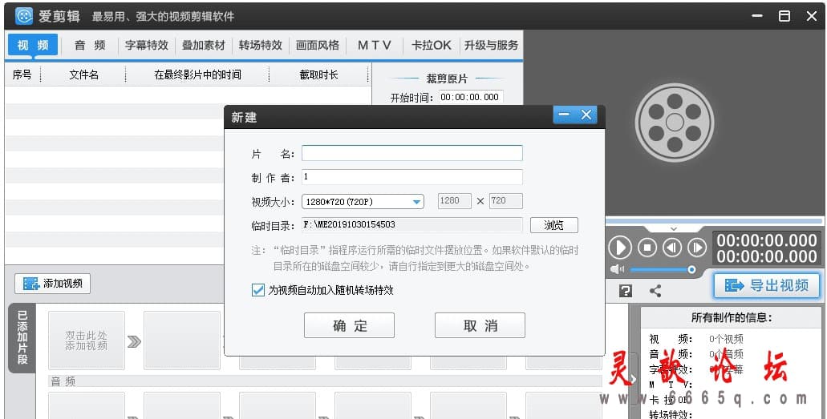Adjust the volume slider
Screen dimensions: 827x419
[x=663, y=270]
